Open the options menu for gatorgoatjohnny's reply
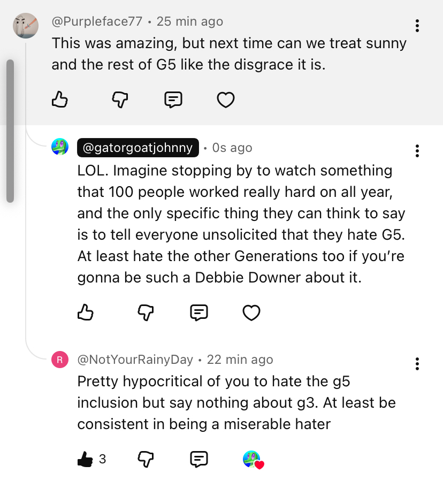This screenshot has height=481, width=443. pyautogui.click(x=417, y=151)
